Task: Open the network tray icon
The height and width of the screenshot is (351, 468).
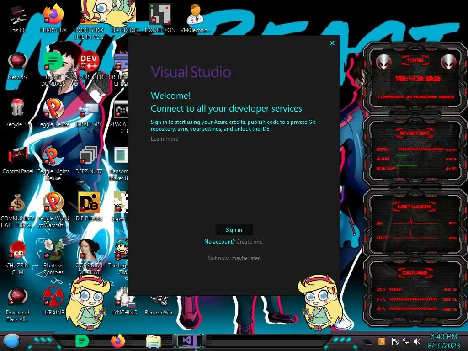Action: (x=406, y=341)
